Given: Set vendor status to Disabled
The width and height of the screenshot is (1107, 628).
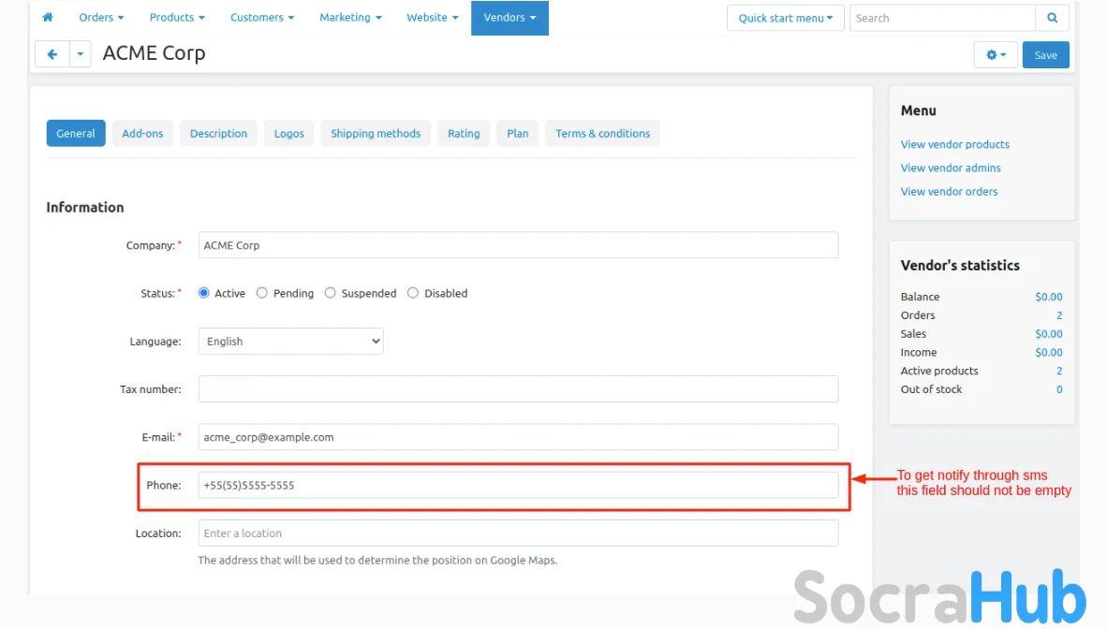Looking at the screenshot, I should tap(413, 293).
